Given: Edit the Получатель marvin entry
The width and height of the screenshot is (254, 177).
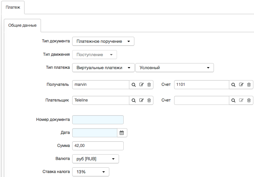Looking at the screenshot, I should click(x=141, y=84).
